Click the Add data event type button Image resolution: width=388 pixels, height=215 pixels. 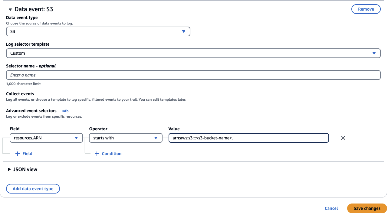[x=33, y=189]
